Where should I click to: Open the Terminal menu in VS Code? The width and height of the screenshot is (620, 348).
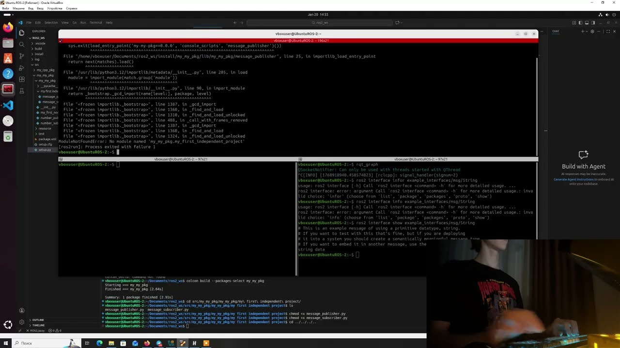tap(96, 23)
